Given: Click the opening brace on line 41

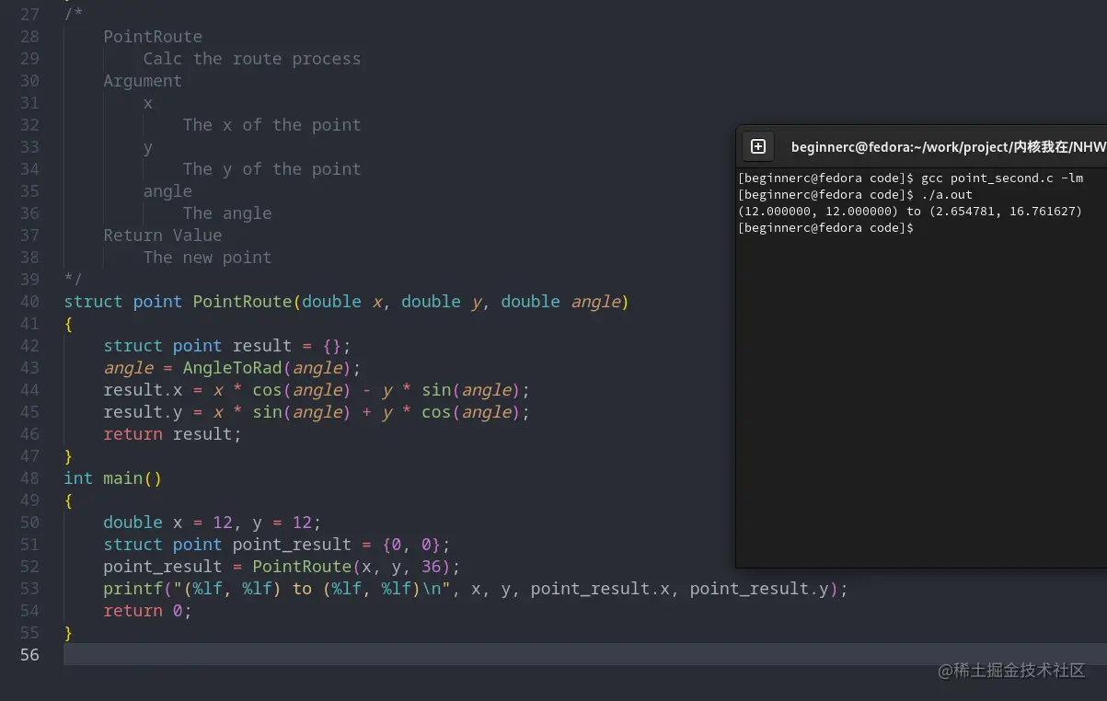Looking at the screenshot, I should coord(69,324).
